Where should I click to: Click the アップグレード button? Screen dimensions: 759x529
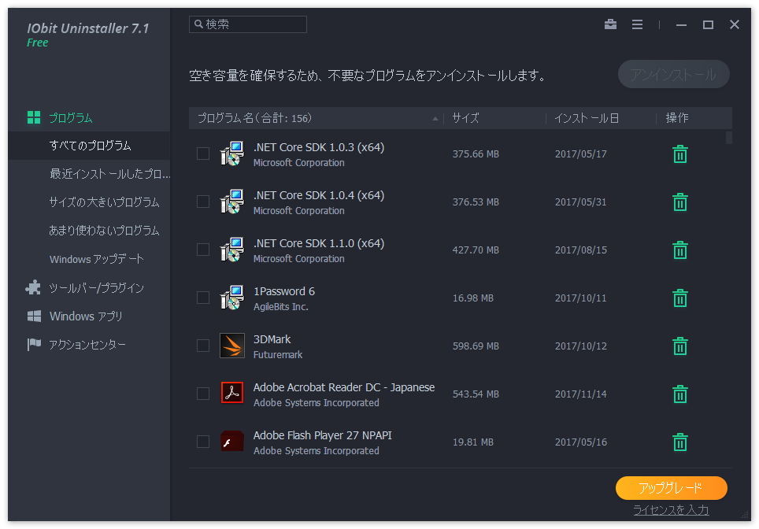tap(672, 488)
